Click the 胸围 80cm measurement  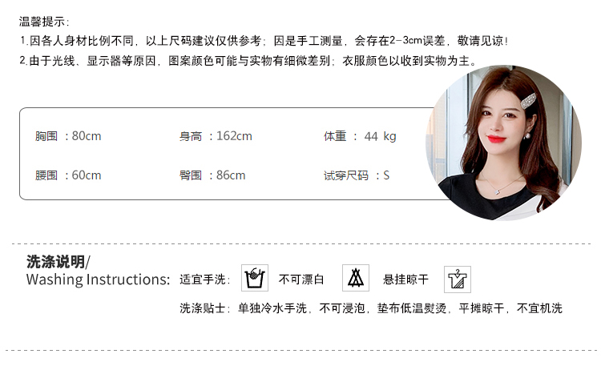point(68,136)
